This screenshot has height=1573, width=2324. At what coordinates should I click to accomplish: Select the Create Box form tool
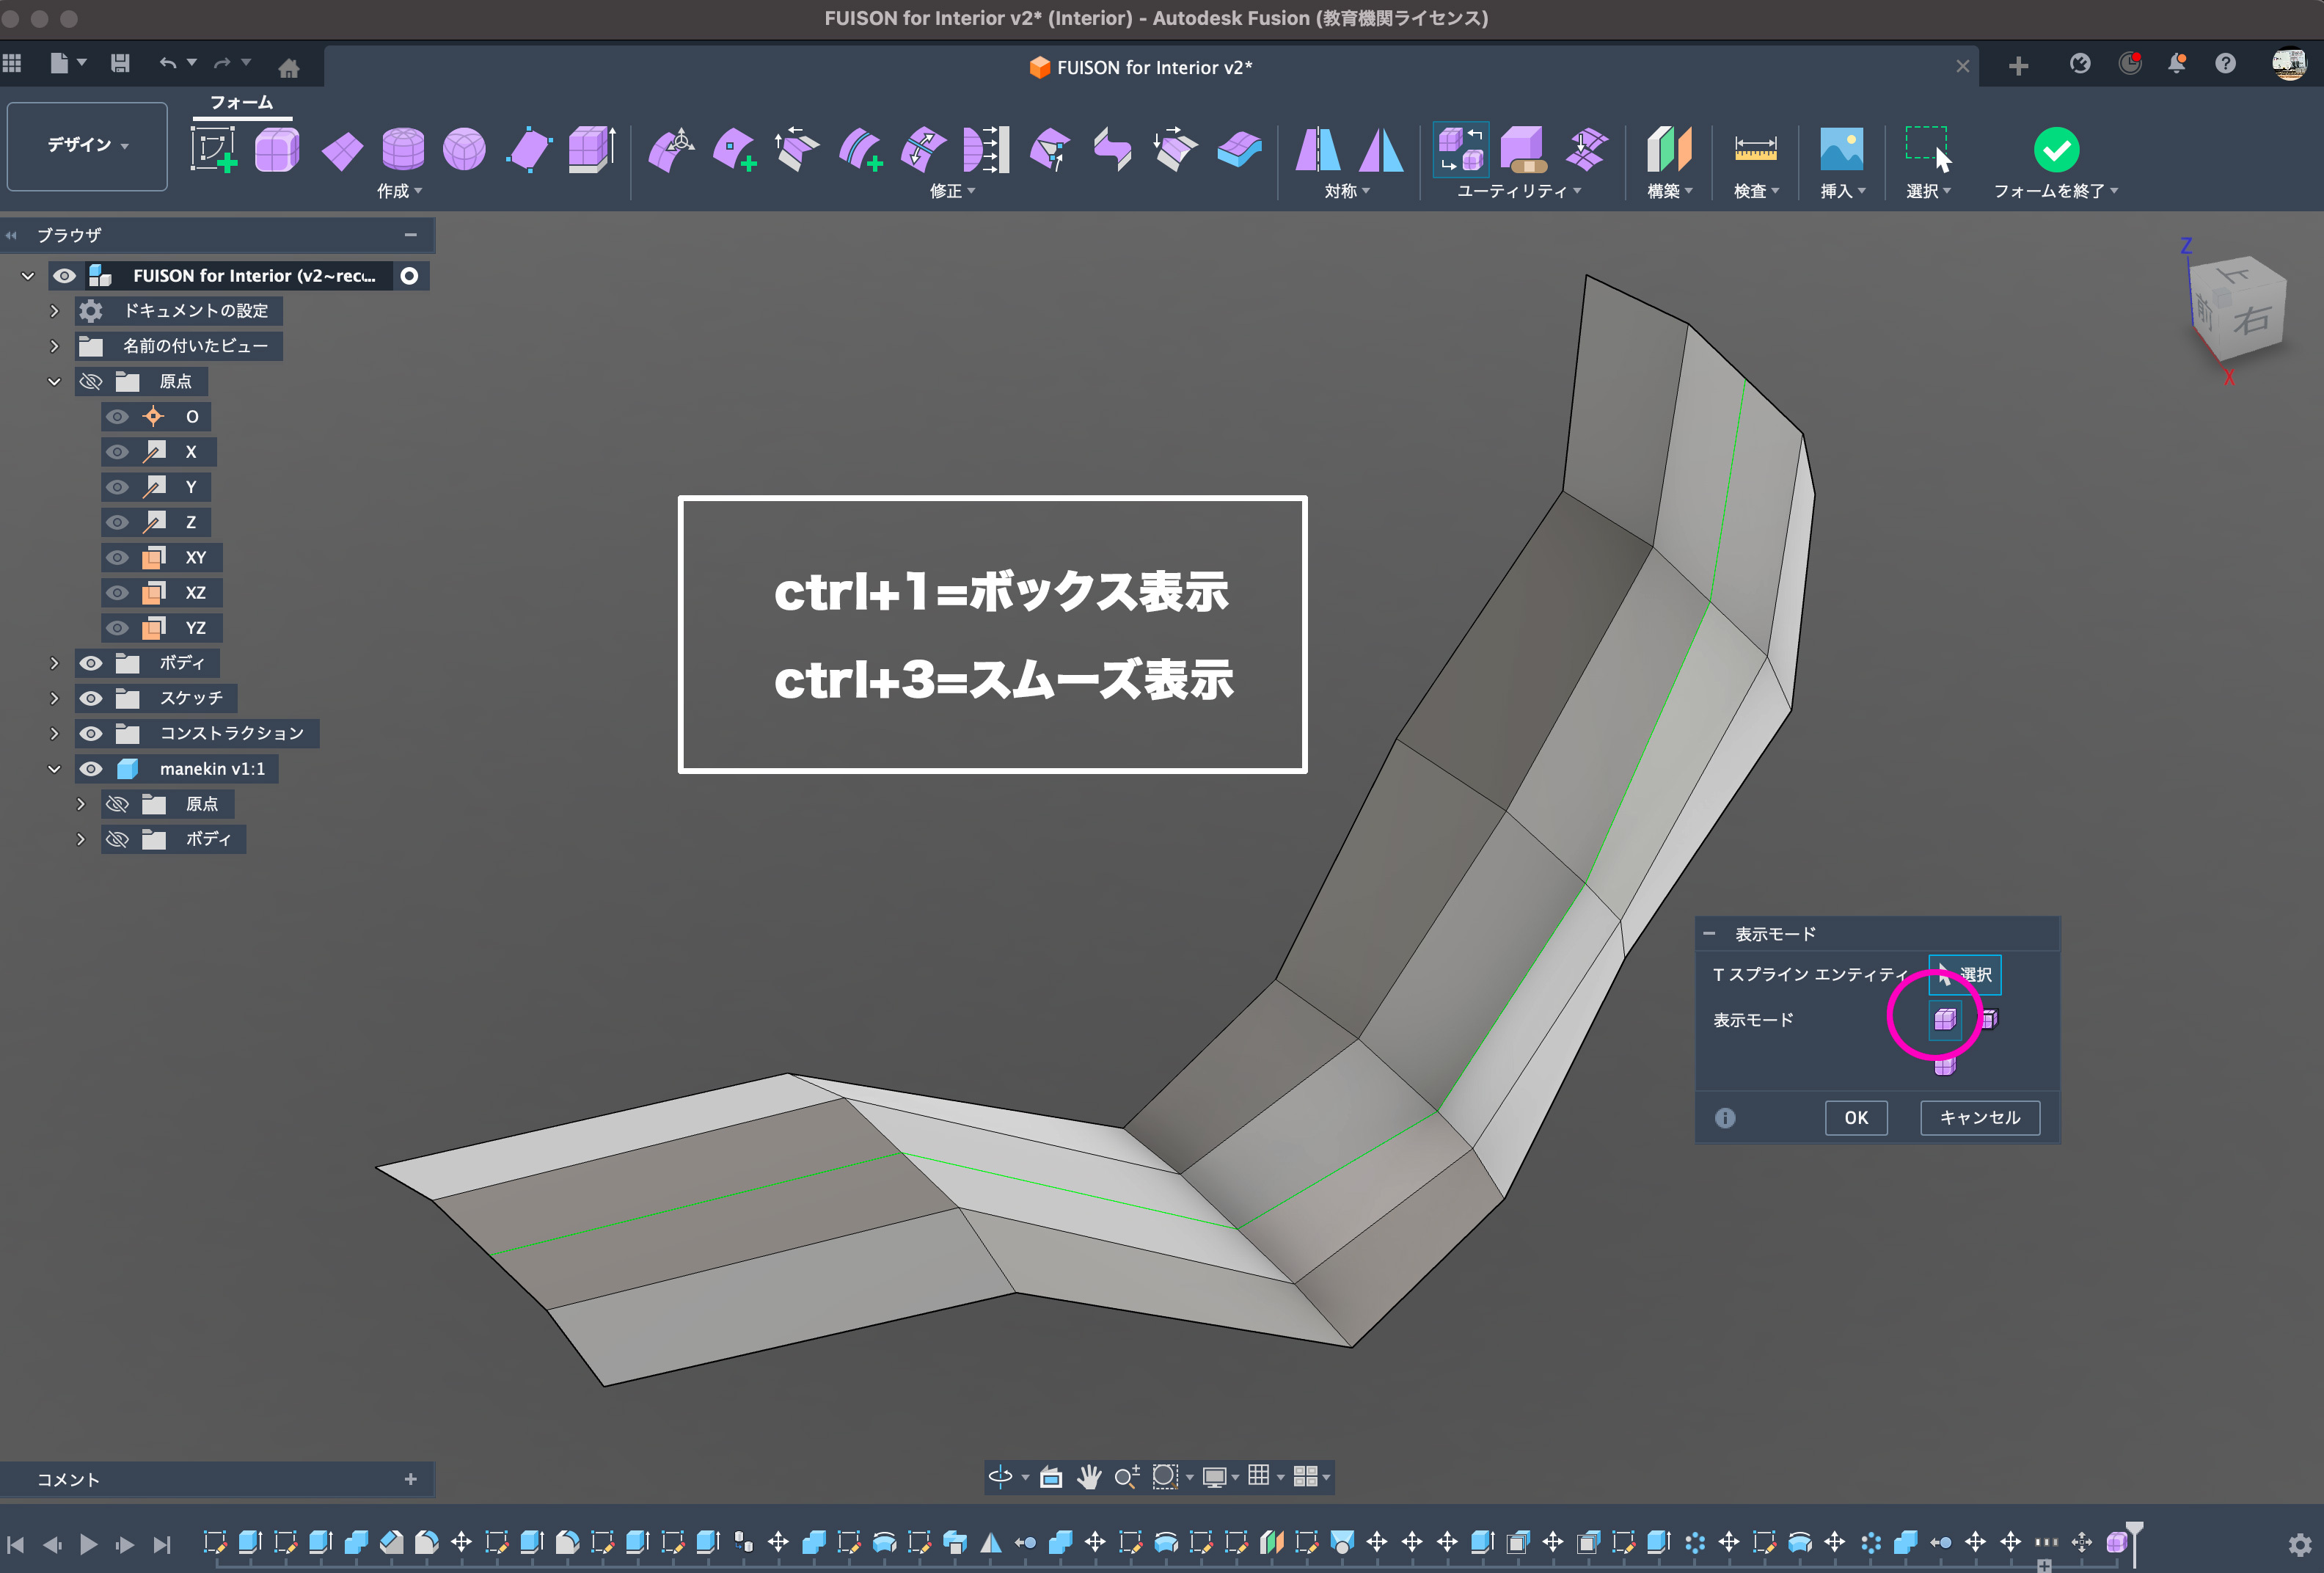pos(277,150)
